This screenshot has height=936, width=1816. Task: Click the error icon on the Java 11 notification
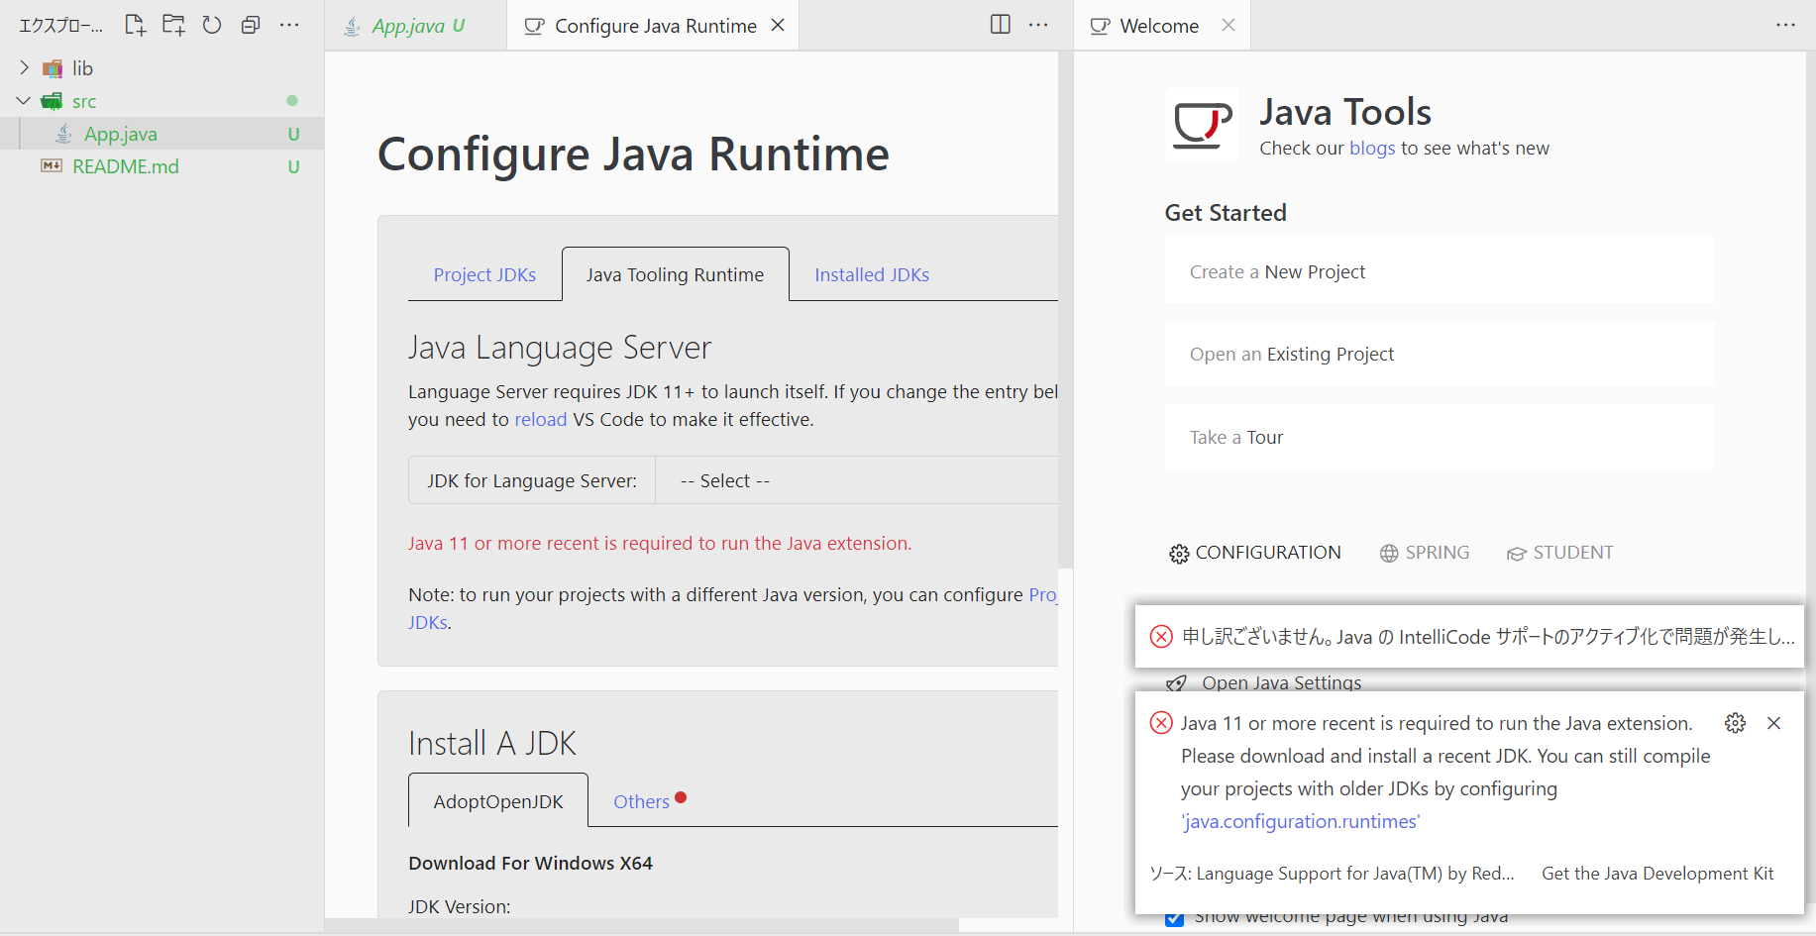[x=1161, y=723]
